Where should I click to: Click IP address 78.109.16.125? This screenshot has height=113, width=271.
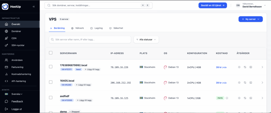point(119,98)
